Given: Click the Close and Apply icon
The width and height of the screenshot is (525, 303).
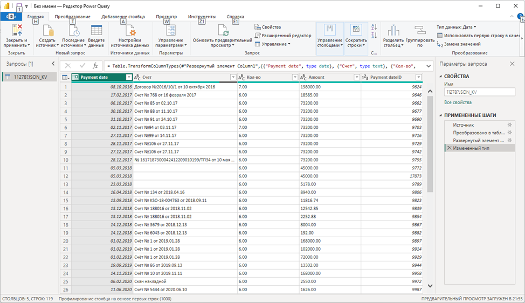Looking at the screenshot, I should 17,30.
